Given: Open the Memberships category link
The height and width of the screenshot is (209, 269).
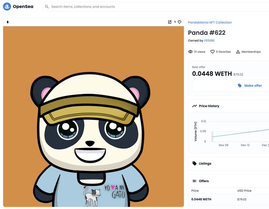Looking at the screenshot, I should (251, 52).
